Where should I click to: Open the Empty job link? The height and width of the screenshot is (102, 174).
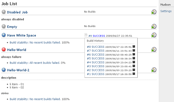coord(12,27)
